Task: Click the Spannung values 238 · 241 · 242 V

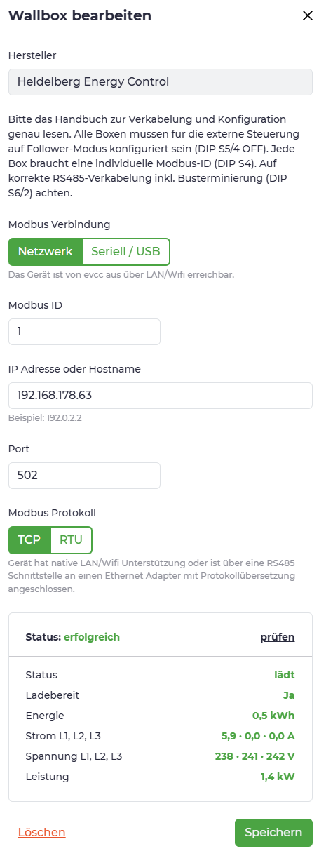Action: tap(254, 756)
